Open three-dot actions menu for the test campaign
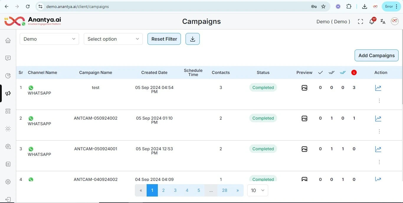The height and width of the screenshot is (203, 403). pyautogui.click(x=379, y=101)
